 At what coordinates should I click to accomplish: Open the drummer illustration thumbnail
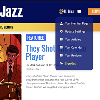[x=11, y=67]
